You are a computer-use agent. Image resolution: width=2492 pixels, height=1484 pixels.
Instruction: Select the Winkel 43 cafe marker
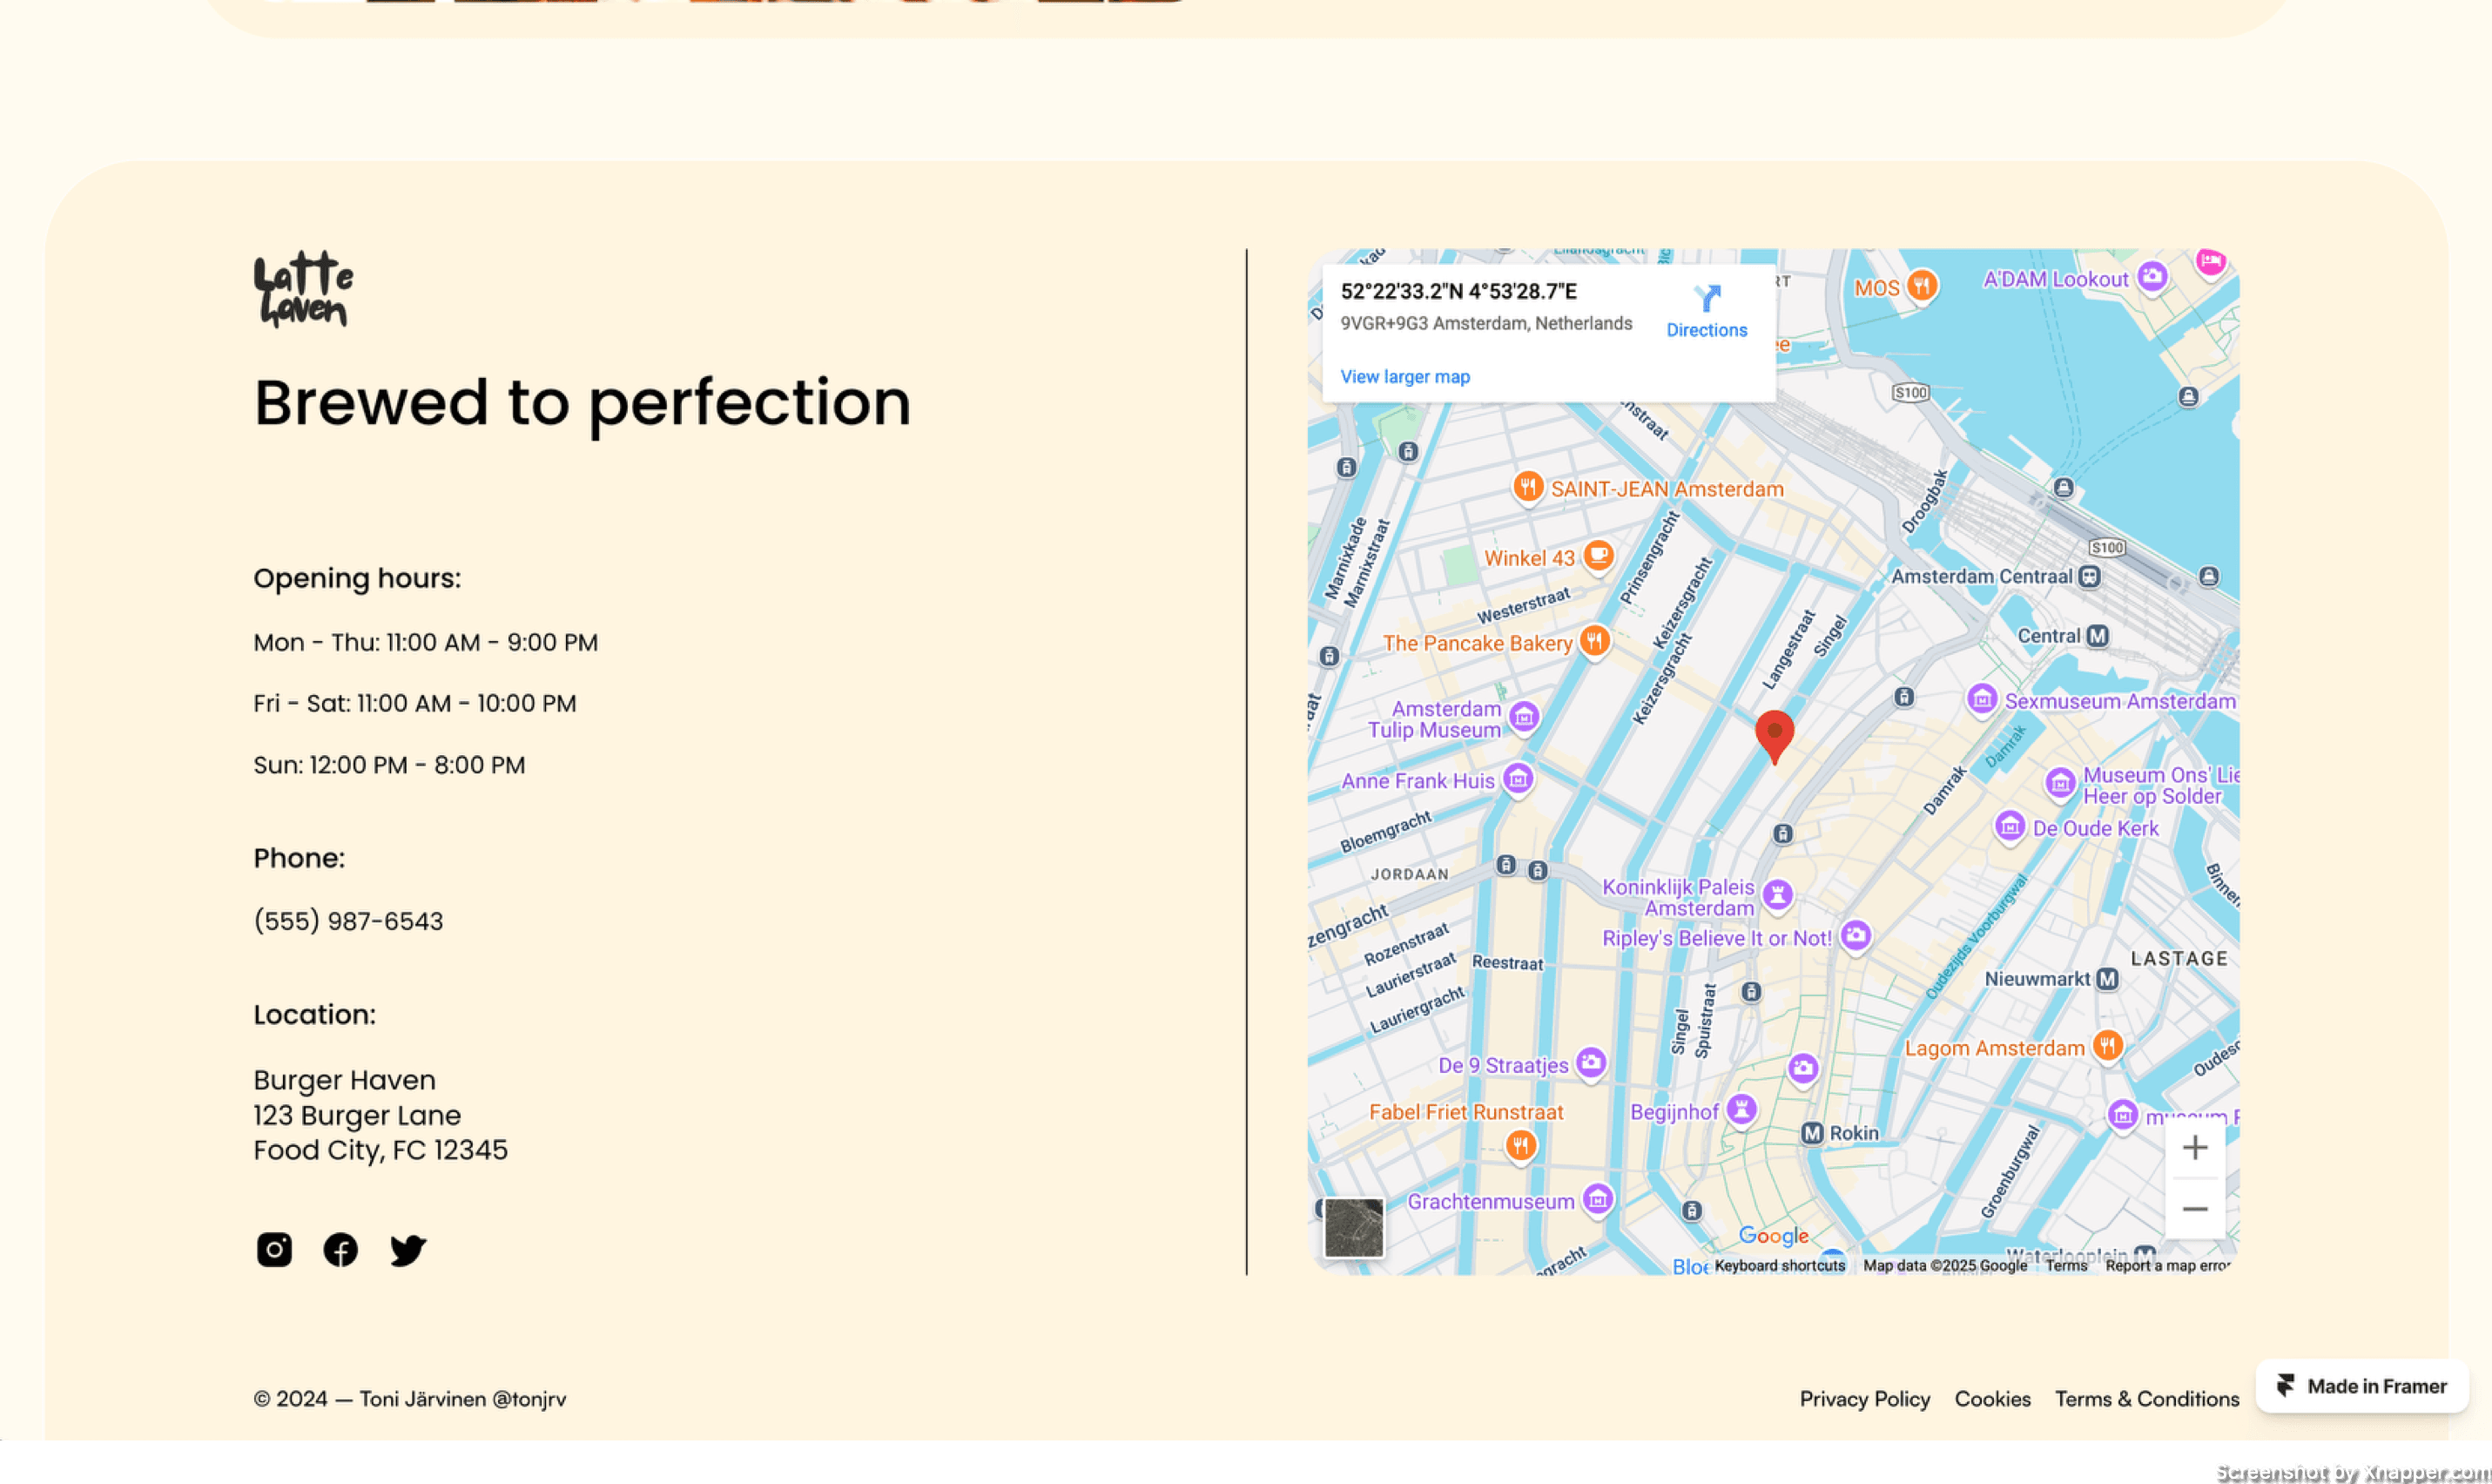1599,555
